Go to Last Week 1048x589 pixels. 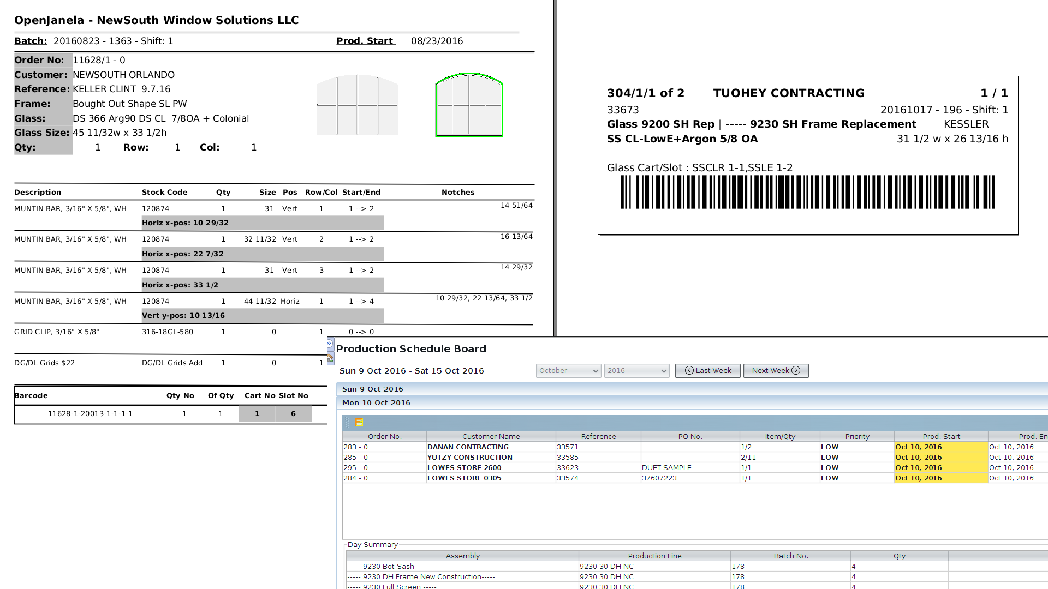click(707, 371)
